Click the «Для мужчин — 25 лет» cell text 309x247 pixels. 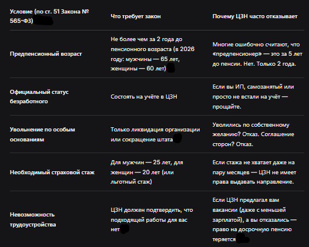click(x=147, y=172)
